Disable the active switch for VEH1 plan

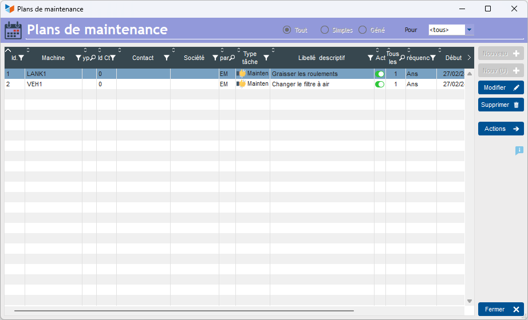pos(380,84)
